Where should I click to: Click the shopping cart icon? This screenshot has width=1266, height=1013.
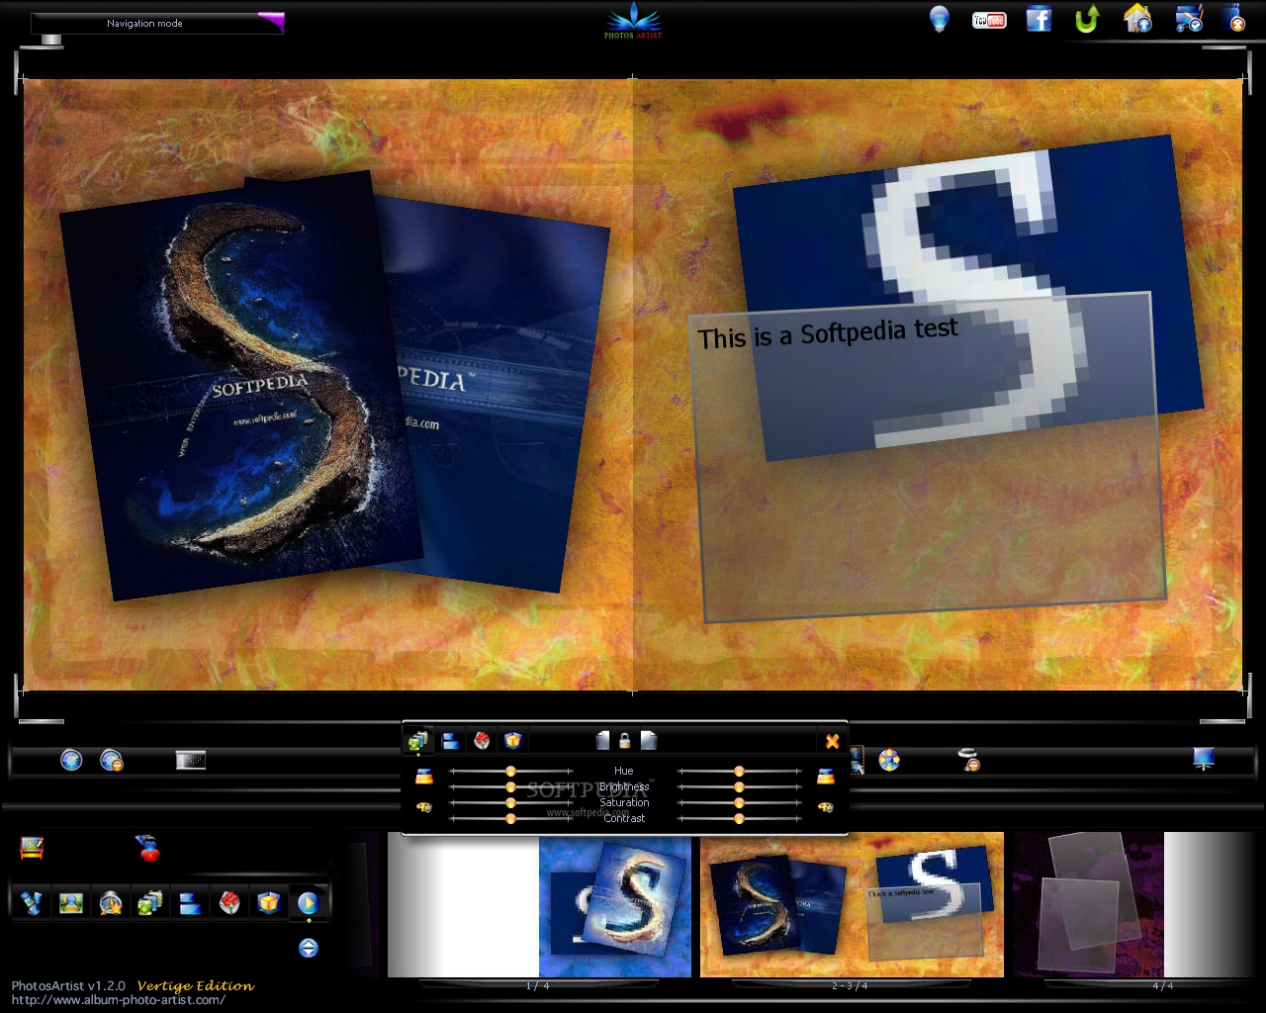click(1188, 19)
